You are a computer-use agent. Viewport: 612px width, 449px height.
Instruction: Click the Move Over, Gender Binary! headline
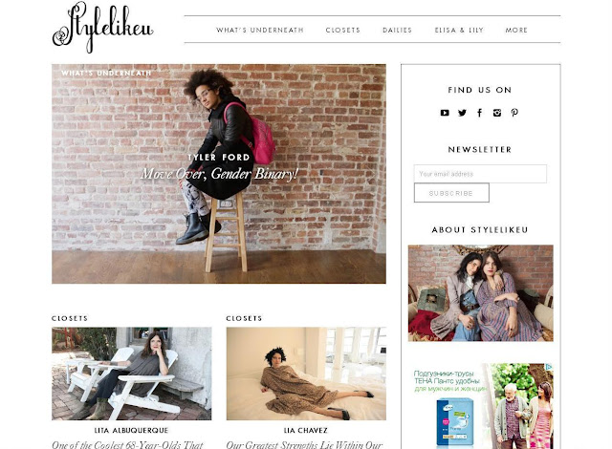tap(219, 174)
